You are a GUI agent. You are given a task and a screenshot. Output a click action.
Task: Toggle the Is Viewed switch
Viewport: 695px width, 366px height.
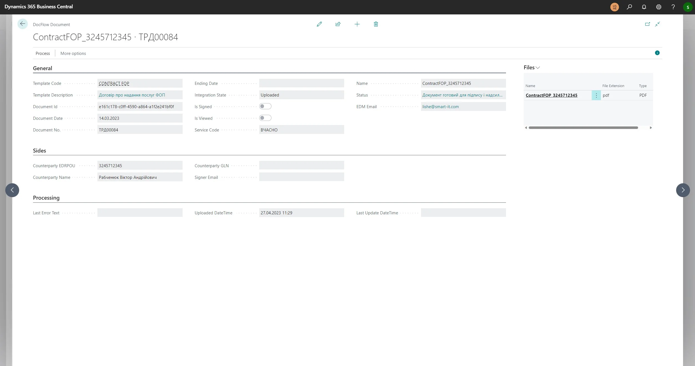[265, 118]
